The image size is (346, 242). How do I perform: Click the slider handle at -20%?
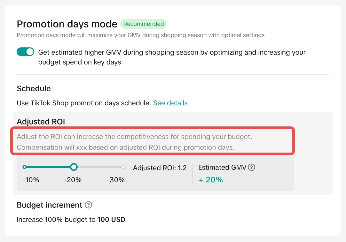tap(74, 167)
